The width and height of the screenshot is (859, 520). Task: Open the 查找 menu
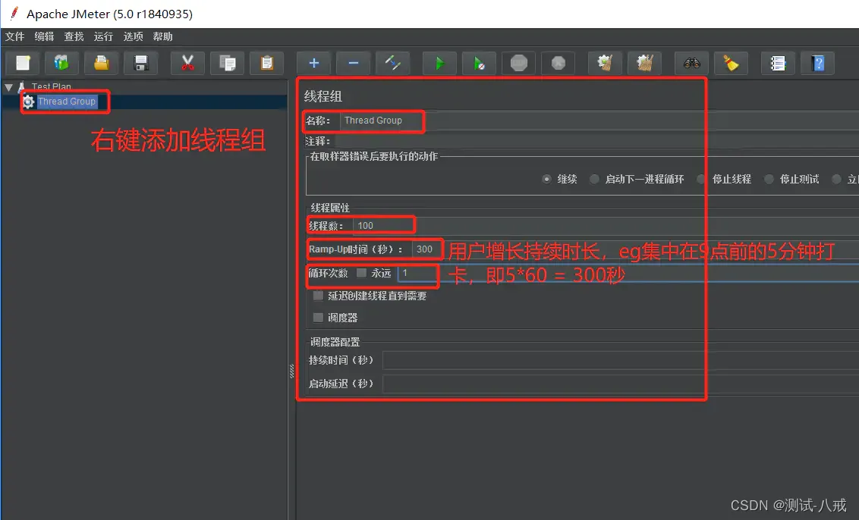pos(74,36)
